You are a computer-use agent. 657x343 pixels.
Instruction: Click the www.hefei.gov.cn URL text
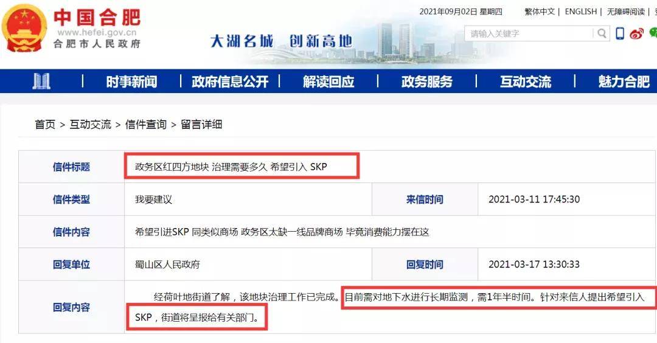(97, 32)
